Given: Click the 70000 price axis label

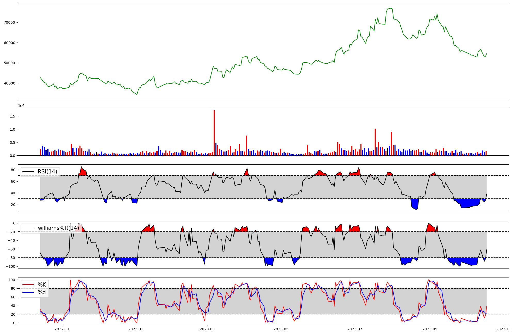Looking at the screenshot, I should point(9,23).
